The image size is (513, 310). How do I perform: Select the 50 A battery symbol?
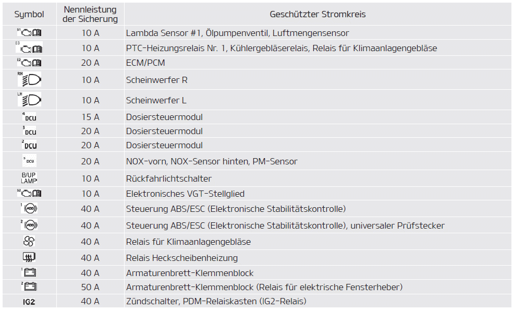(29, 287)
